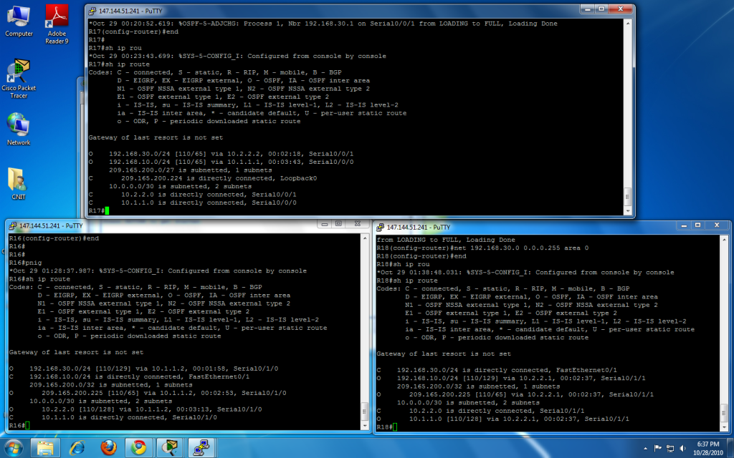Click the Windows Start button
Screen dimensions: 734x458
coord(14,448)
